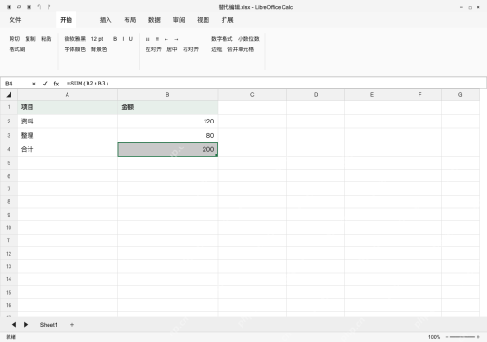487x342 pixels.
Task: Select column C header
Action: click(252, 95)
